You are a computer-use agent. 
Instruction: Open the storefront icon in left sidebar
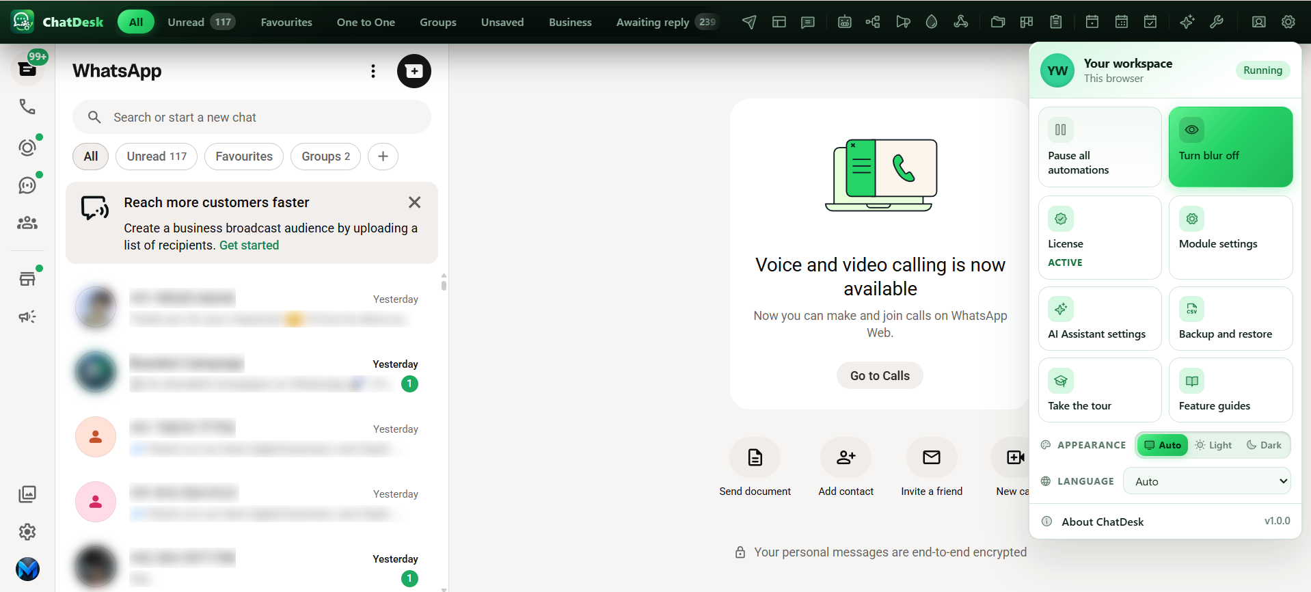[27, 278]
